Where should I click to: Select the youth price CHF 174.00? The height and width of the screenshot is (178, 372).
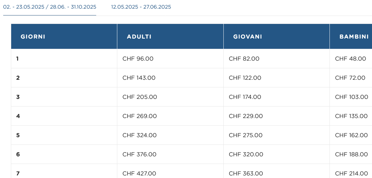pos(245,97)
